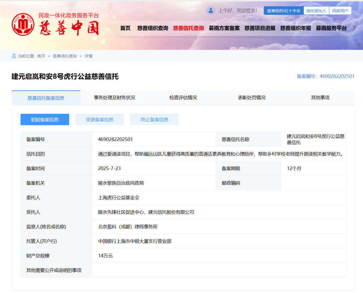The height and width of the screenshot is (293, 363).
Task: Click the 委托人 row label
Action: (x=33, y=198)
